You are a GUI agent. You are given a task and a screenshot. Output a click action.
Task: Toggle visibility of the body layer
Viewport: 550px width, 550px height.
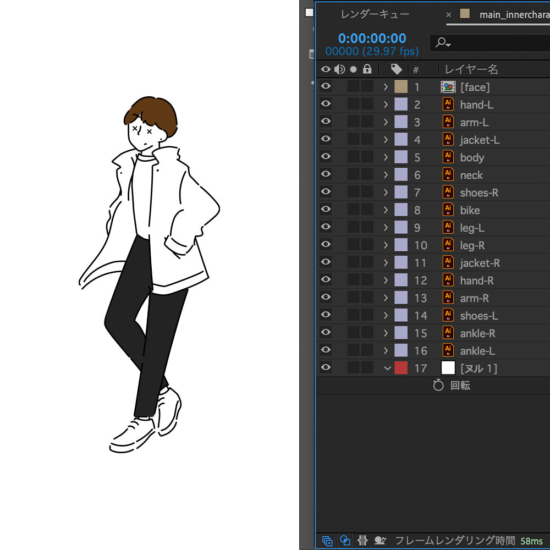click(326, 157)
